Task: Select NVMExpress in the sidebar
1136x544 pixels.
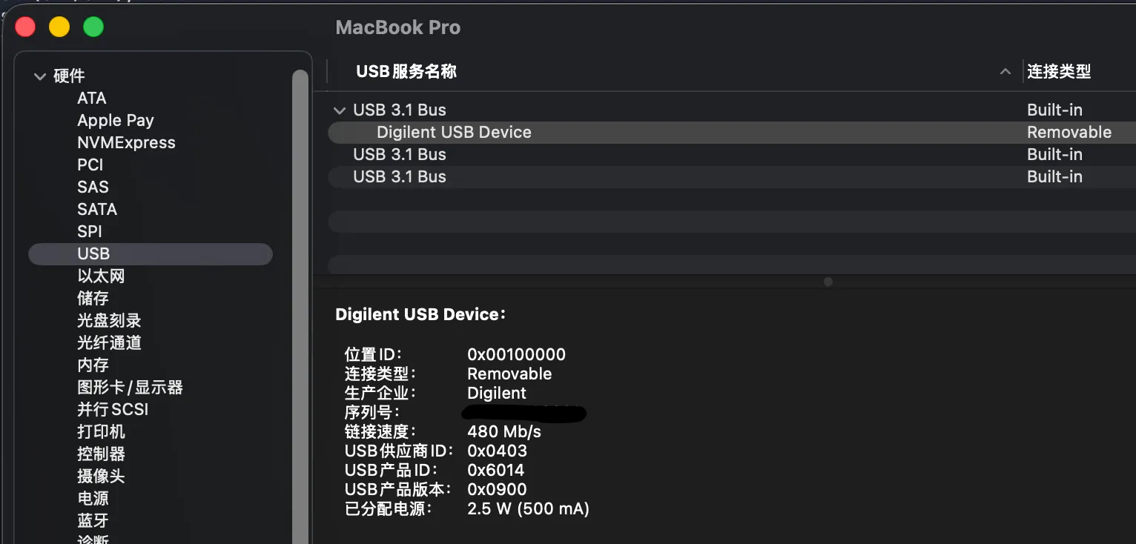Action: [x=126, y=143]
